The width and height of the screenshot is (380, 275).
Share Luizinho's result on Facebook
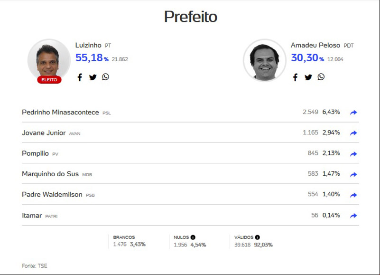click(x=80, y=77)
